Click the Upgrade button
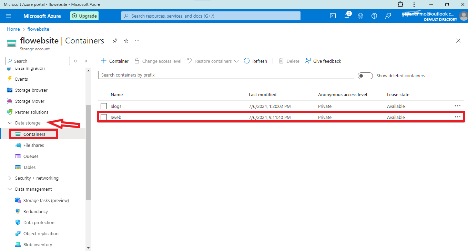Image resolution: width=468 pixels, height=251 pixels. tap(84, 16)
